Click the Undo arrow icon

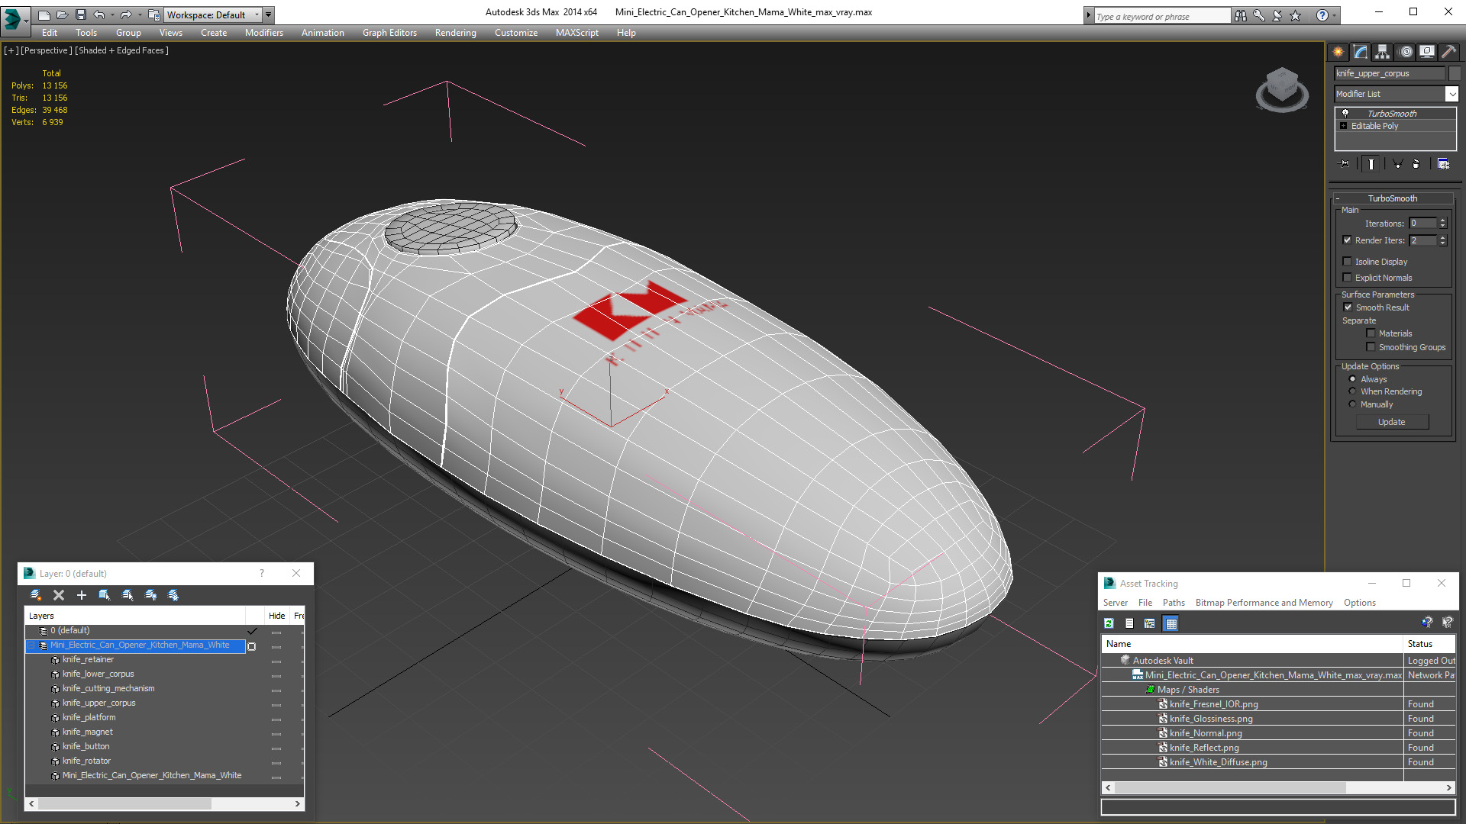tap(99, 14)
